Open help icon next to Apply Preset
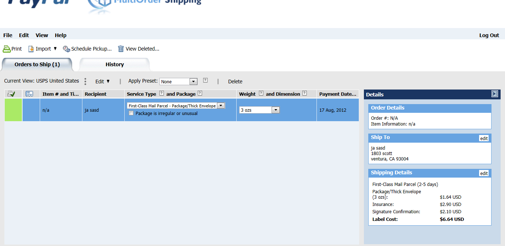This screenshot has width=505, height=246. coord(205,80)
